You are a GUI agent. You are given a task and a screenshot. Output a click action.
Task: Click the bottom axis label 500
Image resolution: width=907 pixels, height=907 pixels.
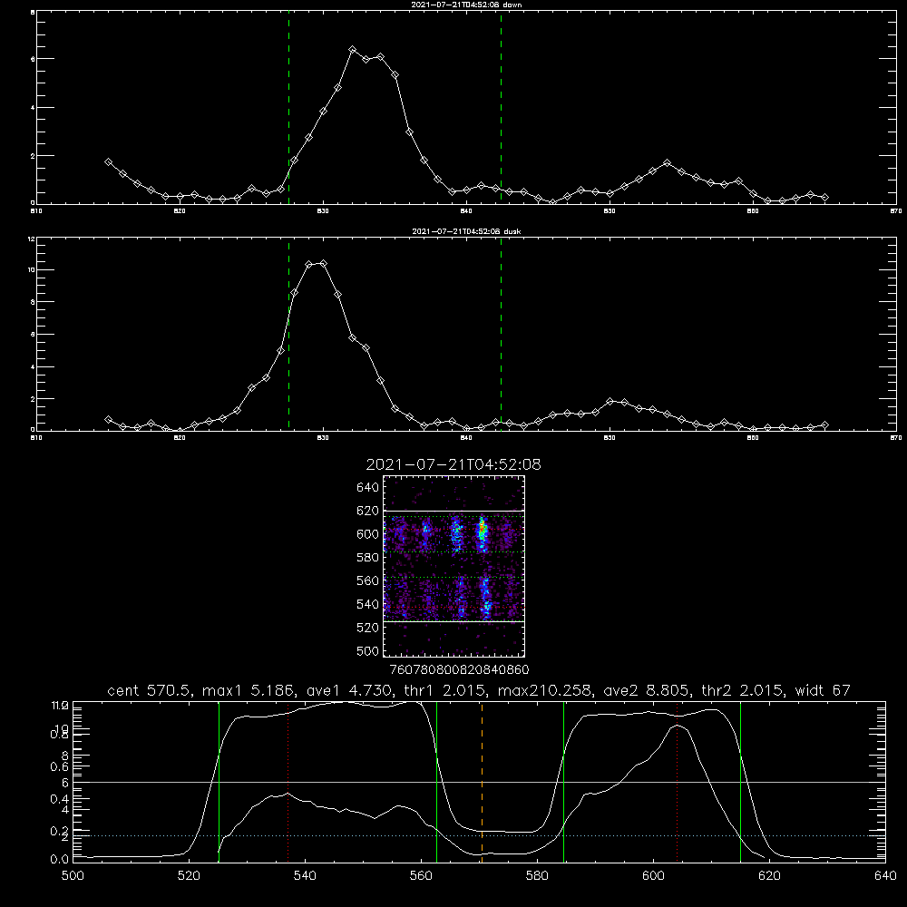(x=73, y=876)
